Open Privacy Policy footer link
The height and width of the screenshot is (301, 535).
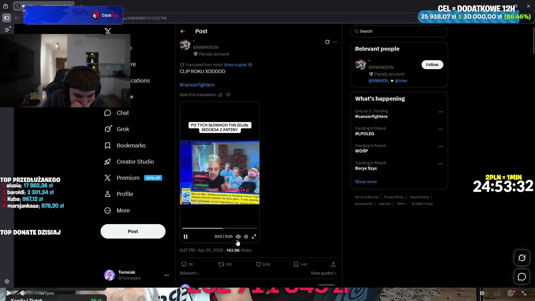pyautogui.click(x=394, y=197)
